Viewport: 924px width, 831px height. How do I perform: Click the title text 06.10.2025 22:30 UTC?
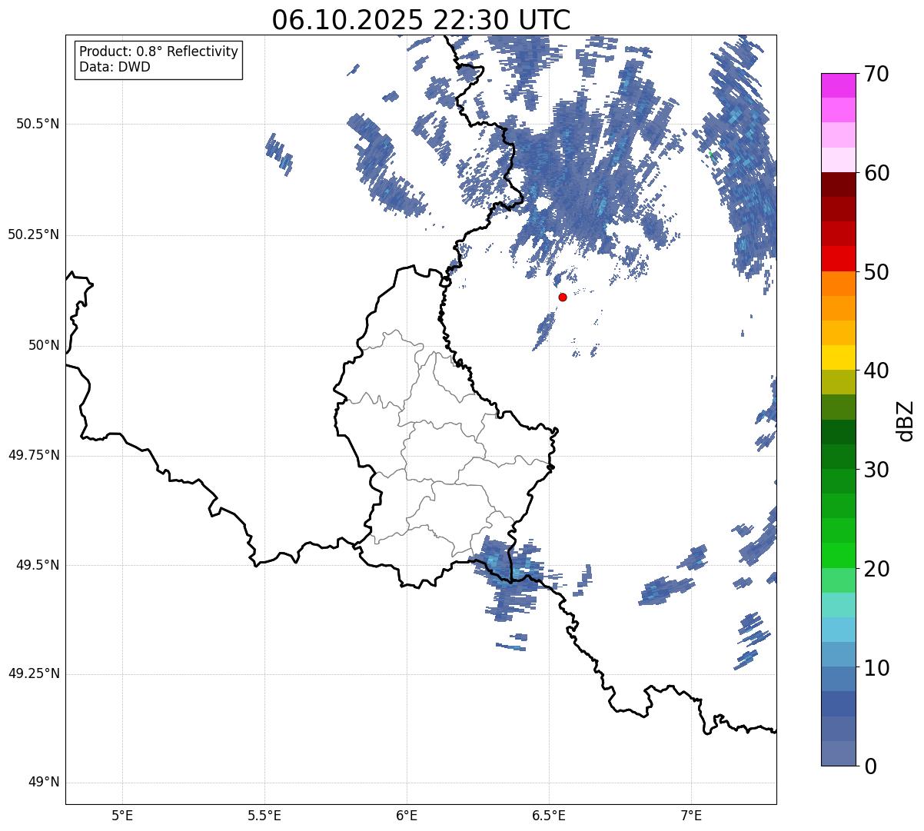point(421,20)
